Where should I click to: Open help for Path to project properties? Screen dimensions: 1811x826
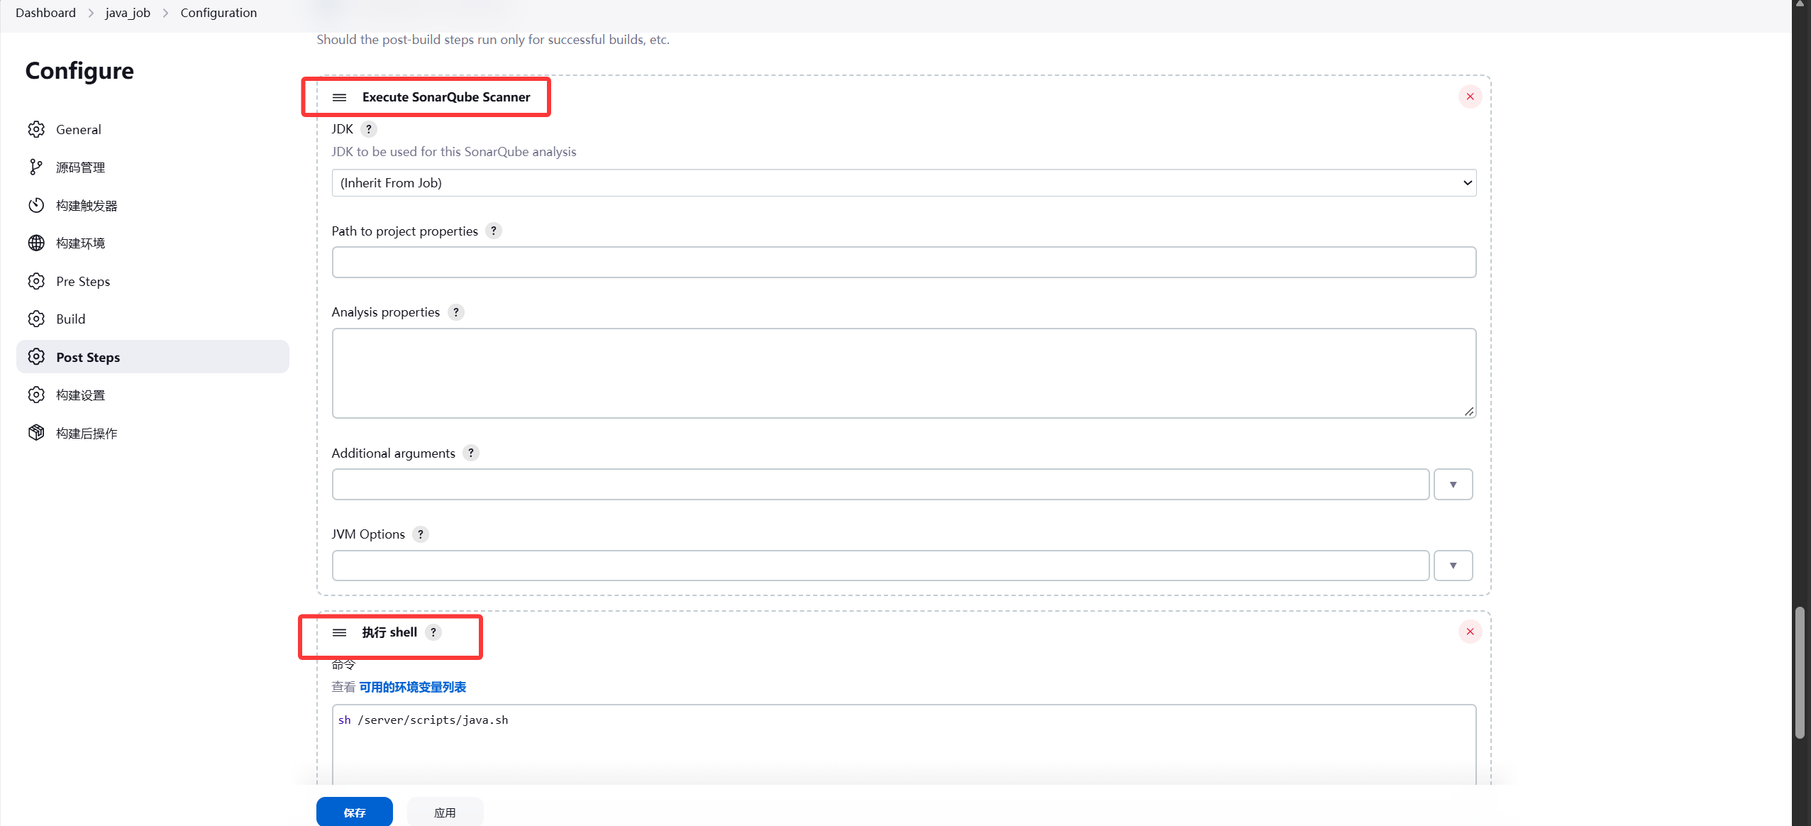click(494, 231)
